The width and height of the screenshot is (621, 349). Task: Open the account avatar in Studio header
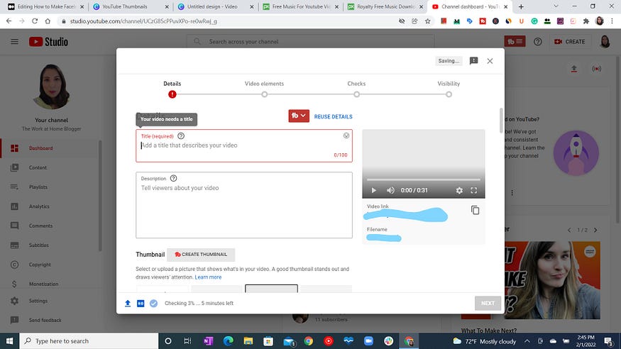pyautogui.click(x=605, y=42)
